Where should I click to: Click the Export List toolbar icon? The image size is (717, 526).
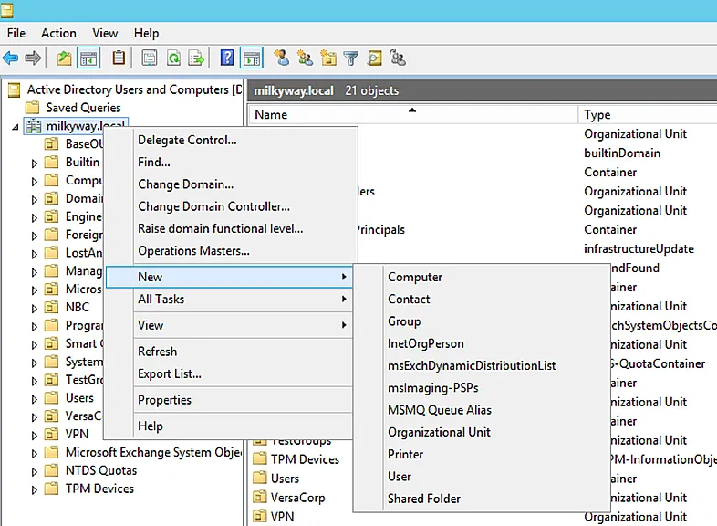(197, 58)
